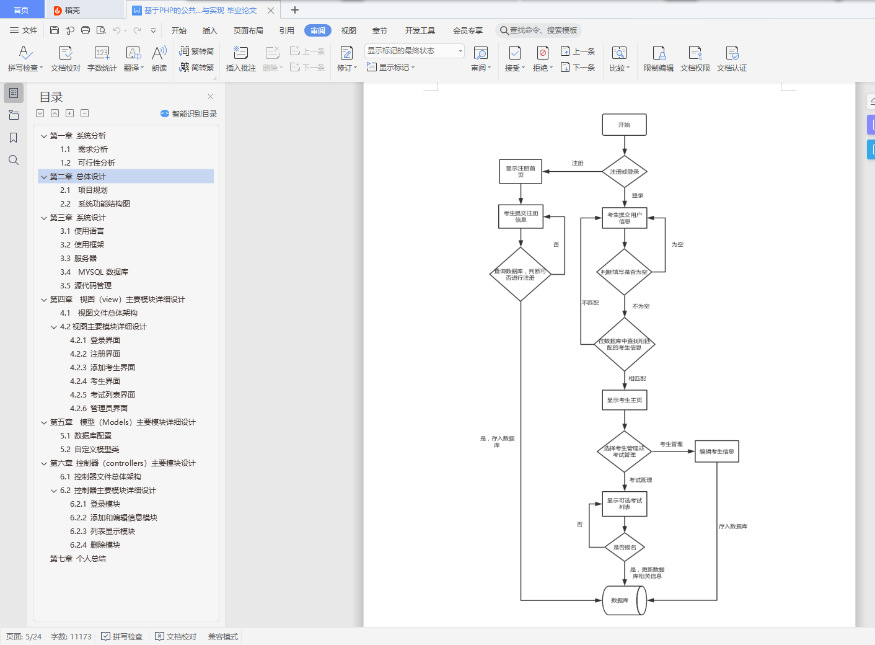Click the save icon in quick access toolbar
Screen dimensions: 875x645
[55, 30]
